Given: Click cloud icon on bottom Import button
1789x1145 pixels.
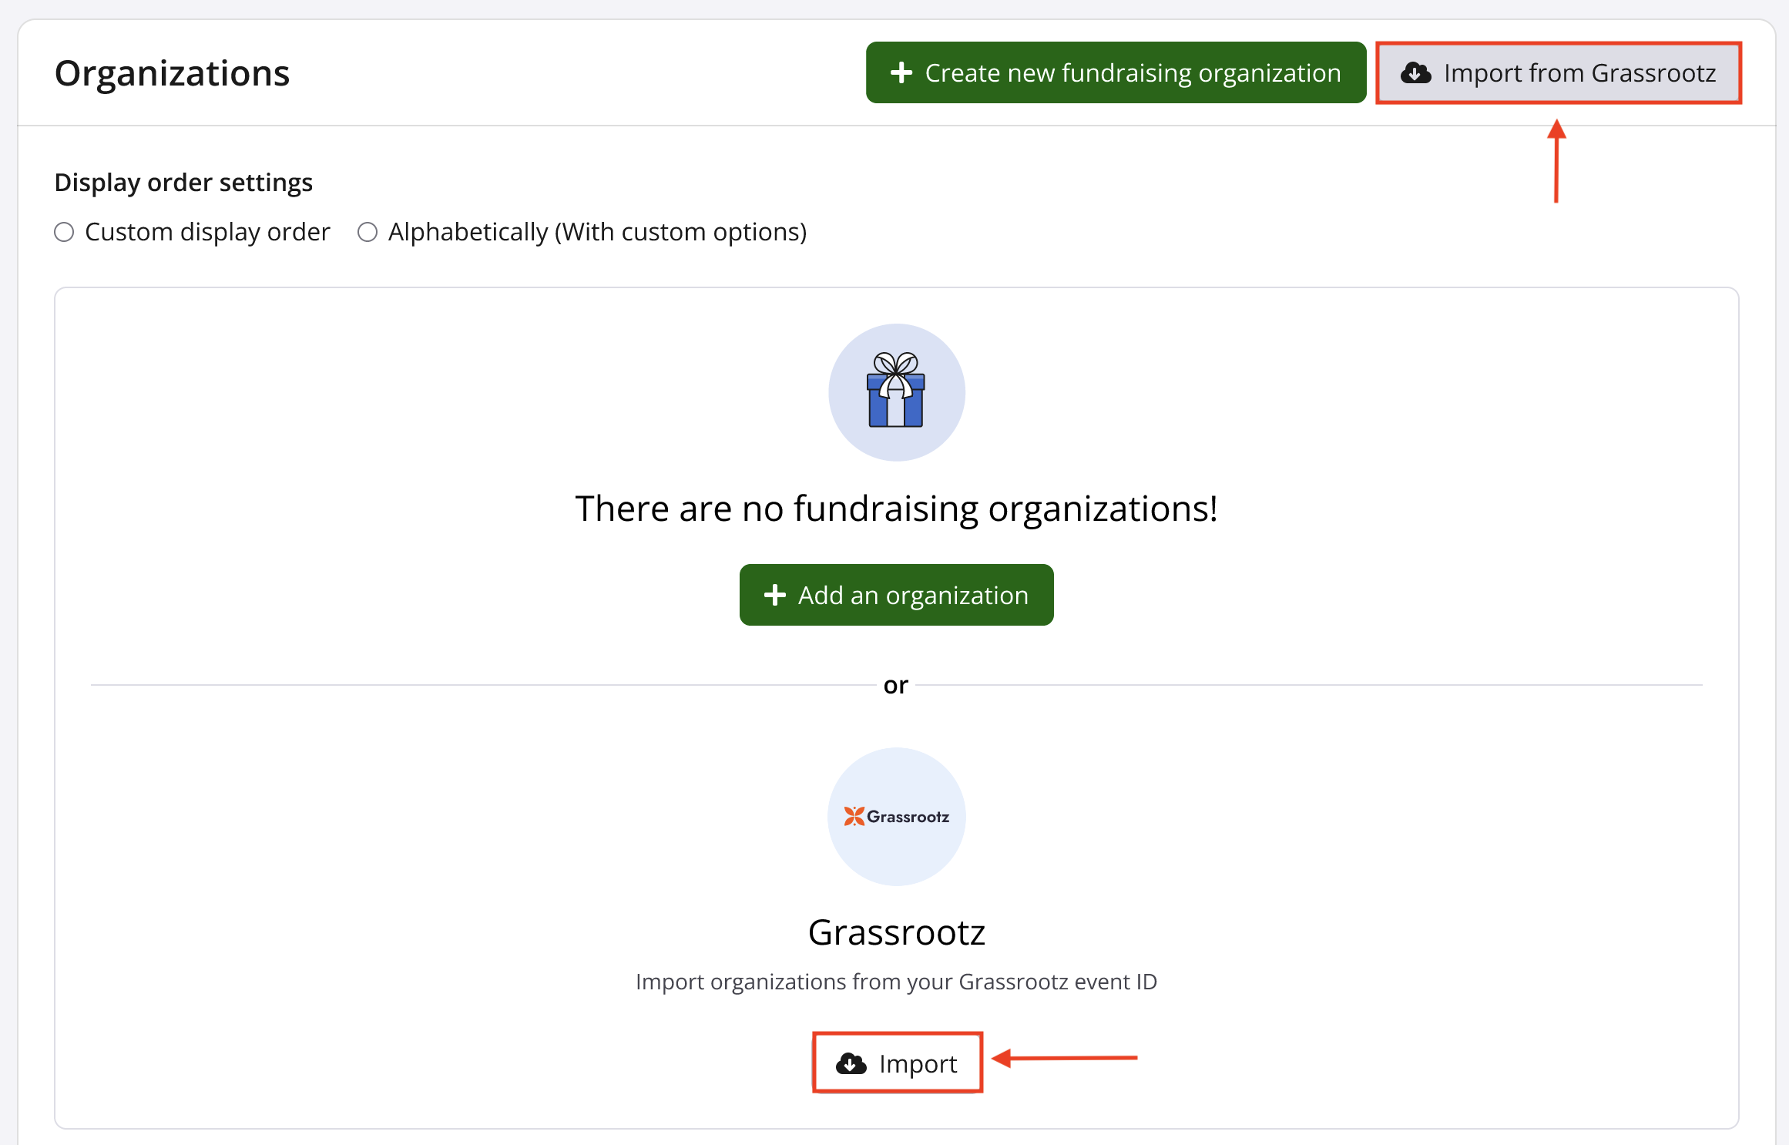Looking at the screenshot, I should pyautogui.click(x=851, y=1063).
